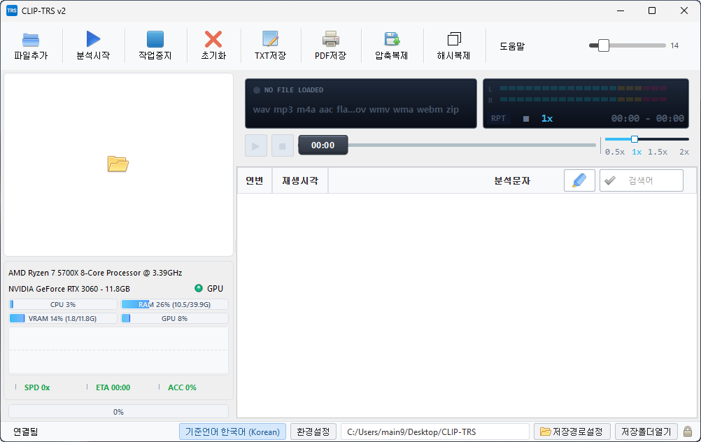This screenshot has width=701, height=442.
Task: Toggle the green GPU indicator
Action: point(199,288)
